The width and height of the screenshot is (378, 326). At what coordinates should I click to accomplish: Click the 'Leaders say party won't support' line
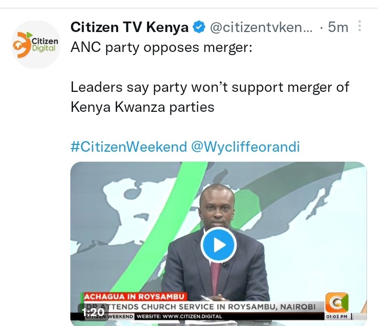pyautogui.click(x=209, y=87)
